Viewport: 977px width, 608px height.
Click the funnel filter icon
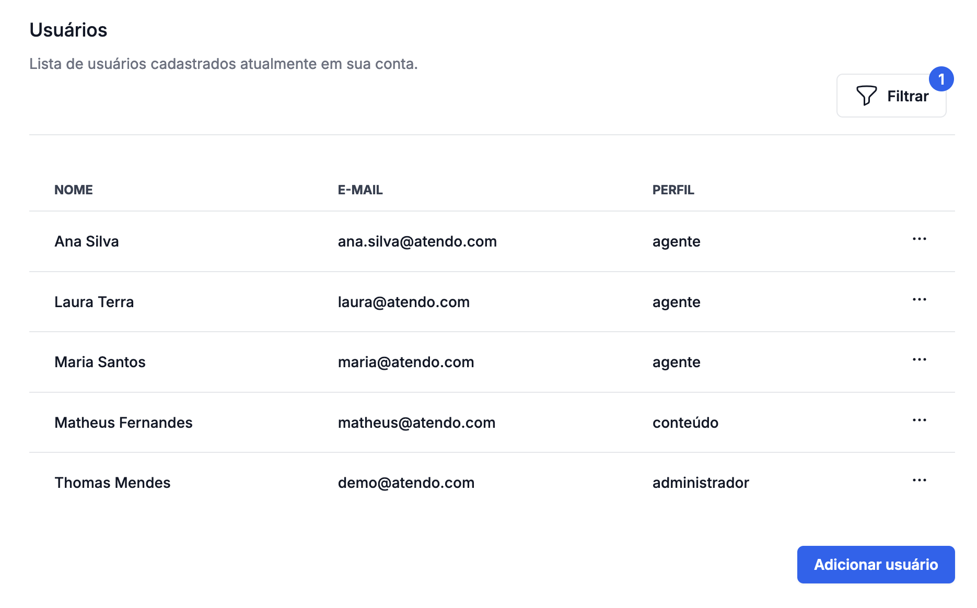click(866, 96)
